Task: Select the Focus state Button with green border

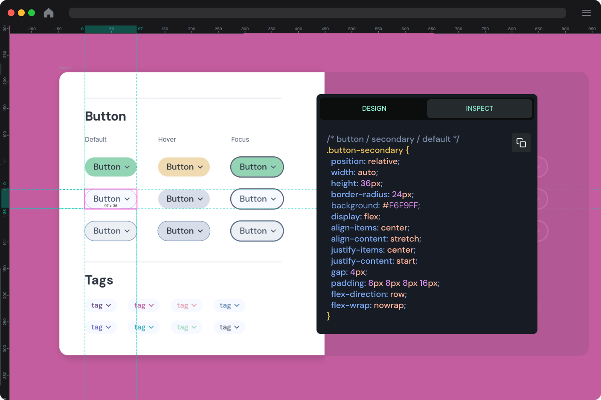Action: [257, 167]
